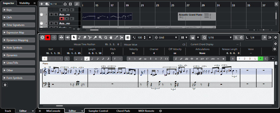Viewport: 280px width, 113px height.
Task: Click the iterative quantize icon
Action: coord(236,37)
